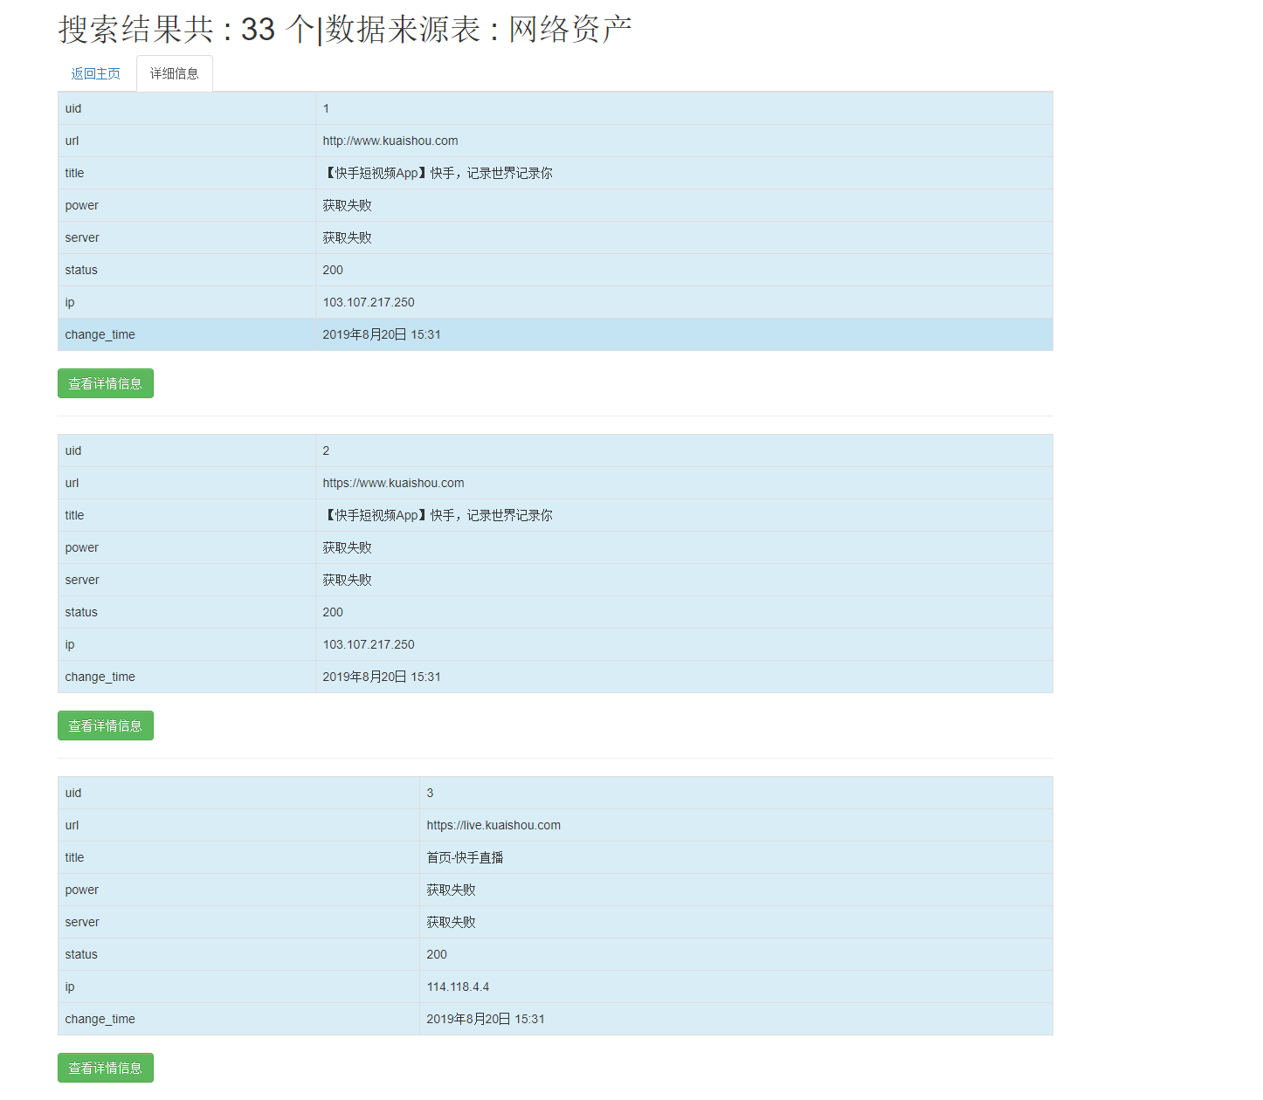The height and width of the screenshot is (1100, 1263).
Task: Click server value 获取失败 in uid 1 record
Action: (347, 237)
